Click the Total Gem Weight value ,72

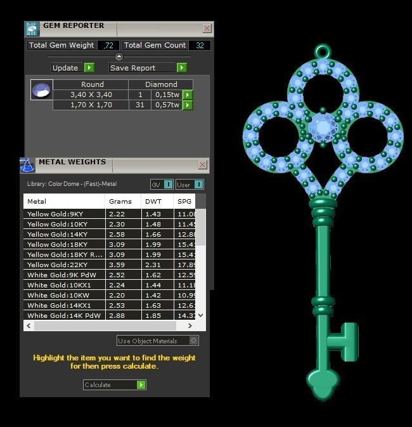[108, 45]
